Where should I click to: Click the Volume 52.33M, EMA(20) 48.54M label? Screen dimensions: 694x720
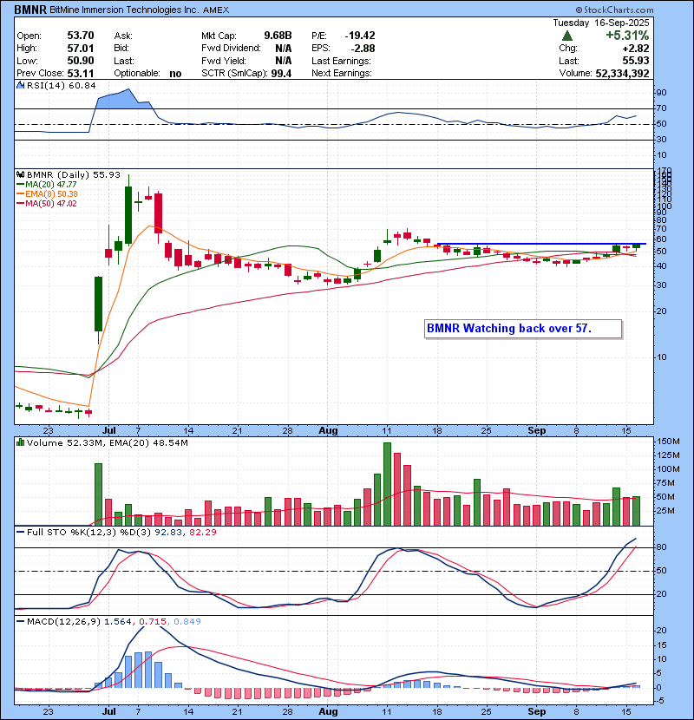click(x=107, y=442)
